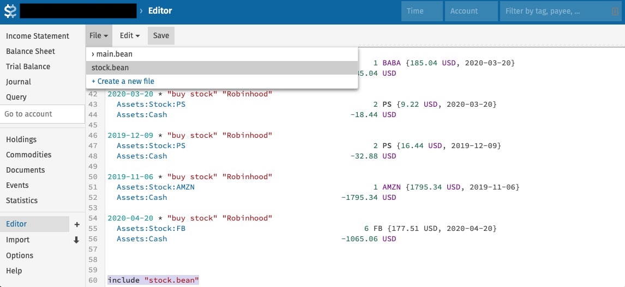This screenshot has height=287, width=625.
Task: Click the filter field's help icon
Action: point(615,11)
